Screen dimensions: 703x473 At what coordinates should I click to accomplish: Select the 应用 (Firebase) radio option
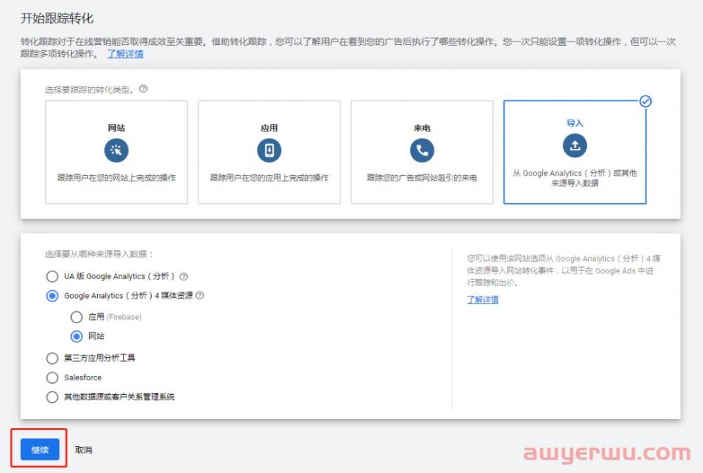pos(77,317)
